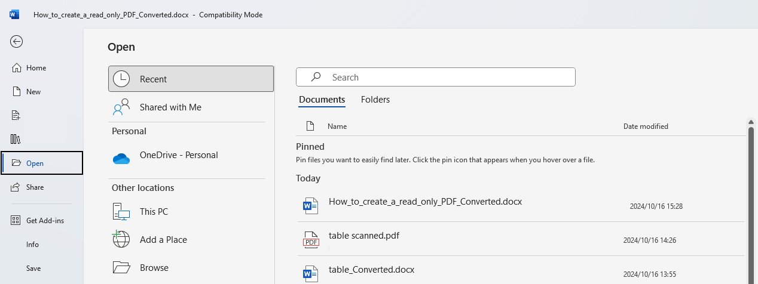Click the house icon beside Home
758x284 pixels.
click(17, 68)
